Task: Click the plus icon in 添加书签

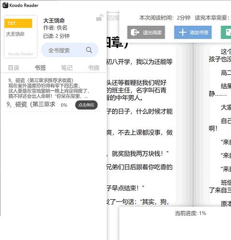Action: (x=182, y=32)
